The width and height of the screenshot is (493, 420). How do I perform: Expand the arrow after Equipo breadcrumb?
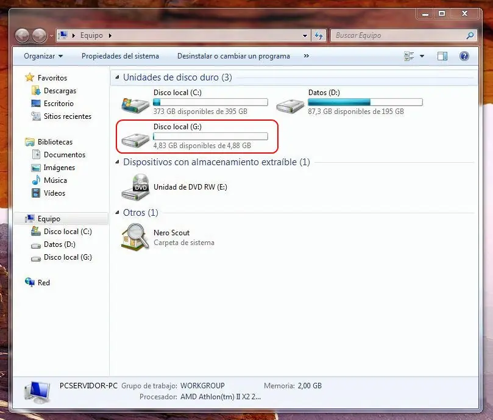click(x=110, y=35)
